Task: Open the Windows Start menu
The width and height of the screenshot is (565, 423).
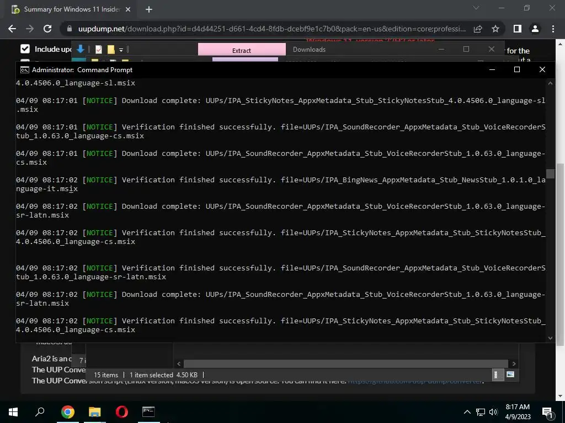Action: (13, 412)
